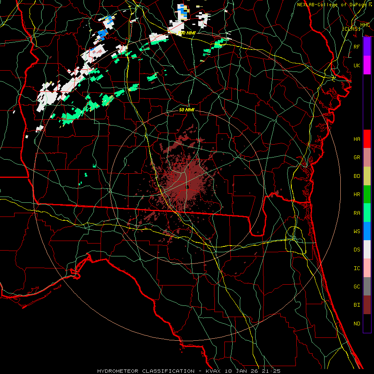Click the 'KVAX' station identifier in caption
This screenshot has height=374, width=374.
point(213,371)
